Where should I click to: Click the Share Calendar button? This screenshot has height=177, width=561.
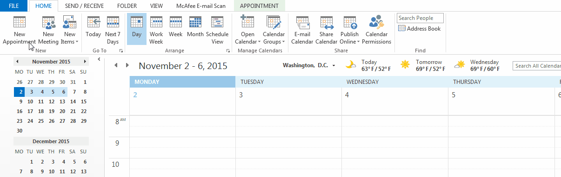[326, 30]
